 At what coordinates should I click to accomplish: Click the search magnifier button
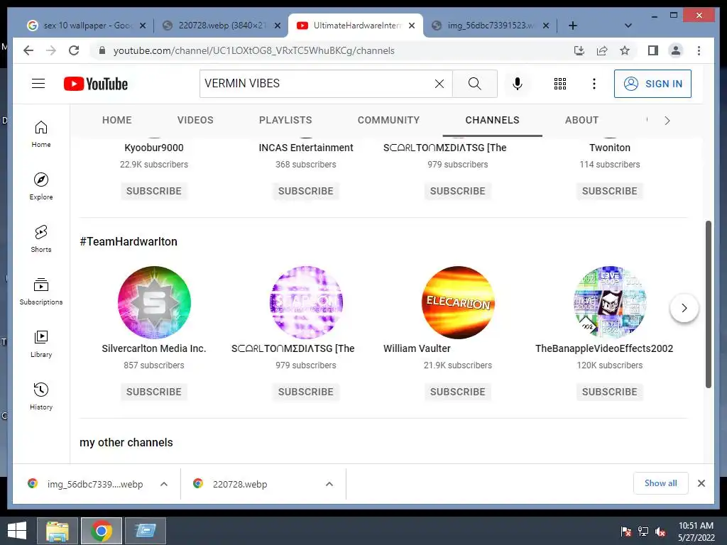tap(474, 84)
